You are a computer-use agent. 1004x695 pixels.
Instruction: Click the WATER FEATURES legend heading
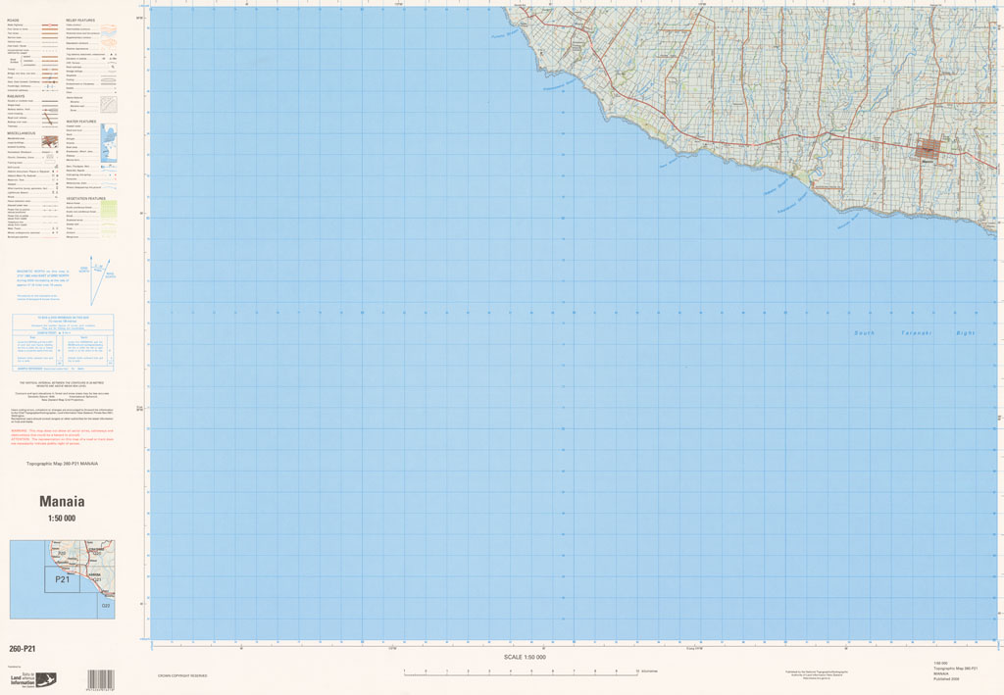[81, 122]
